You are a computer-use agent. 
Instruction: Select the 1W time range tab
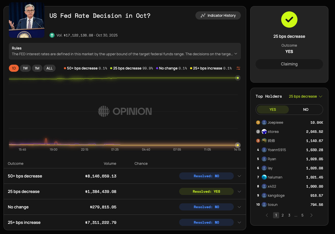[25, 68]
